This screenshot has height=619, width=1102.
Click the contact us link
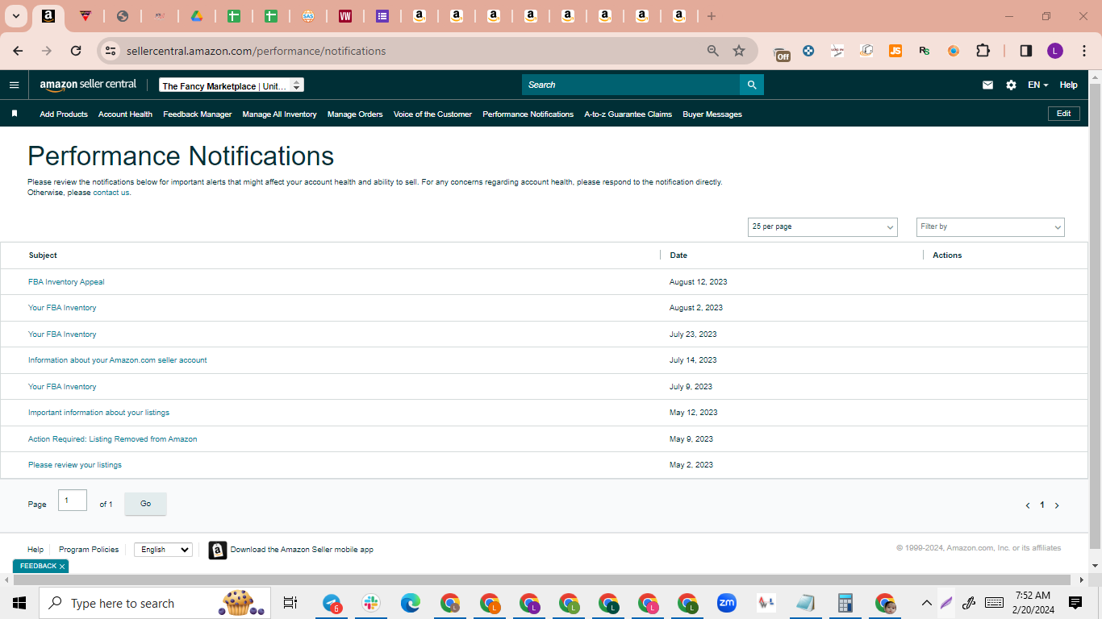111,193
